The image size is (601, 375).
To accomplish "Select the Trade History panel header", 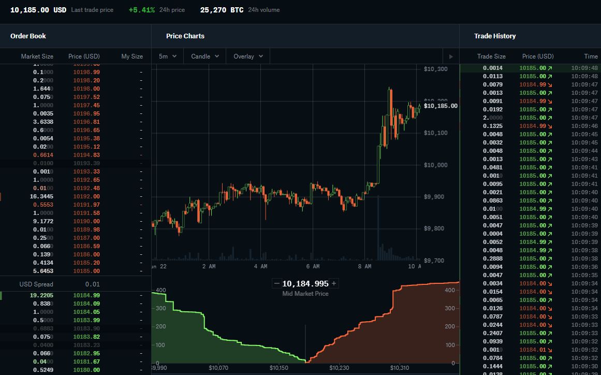I will 494,36.
